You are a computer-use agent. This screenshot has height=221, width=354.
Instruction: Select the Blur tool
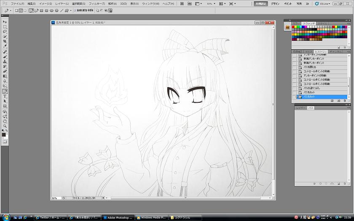click(5, 81)
